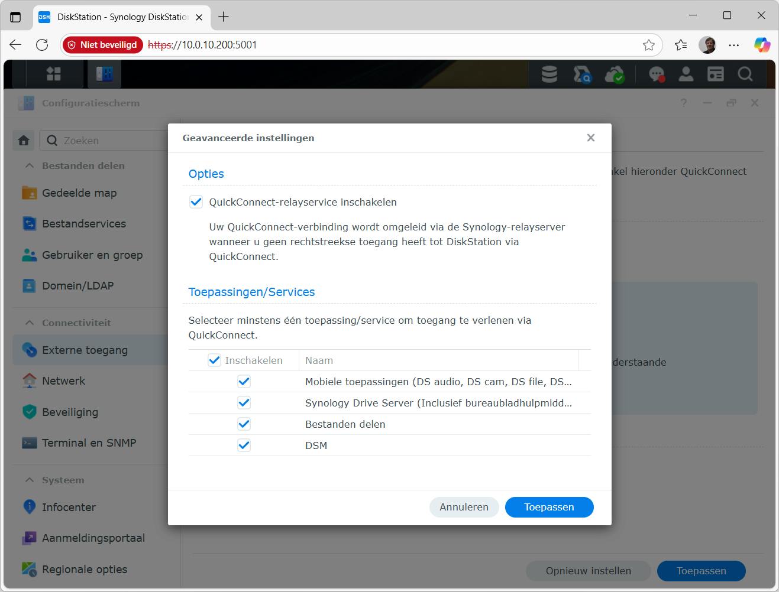Viewport: 779px width, 592px height.
Task: Open a new browser tab
Action: point(224,17)
